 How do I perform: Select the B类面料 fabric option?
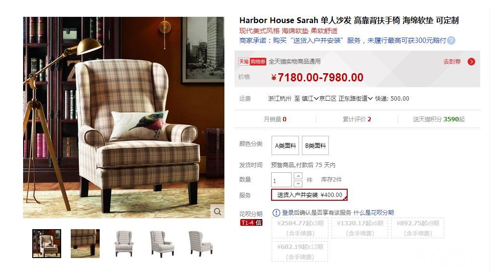click(x=315, y=145)
